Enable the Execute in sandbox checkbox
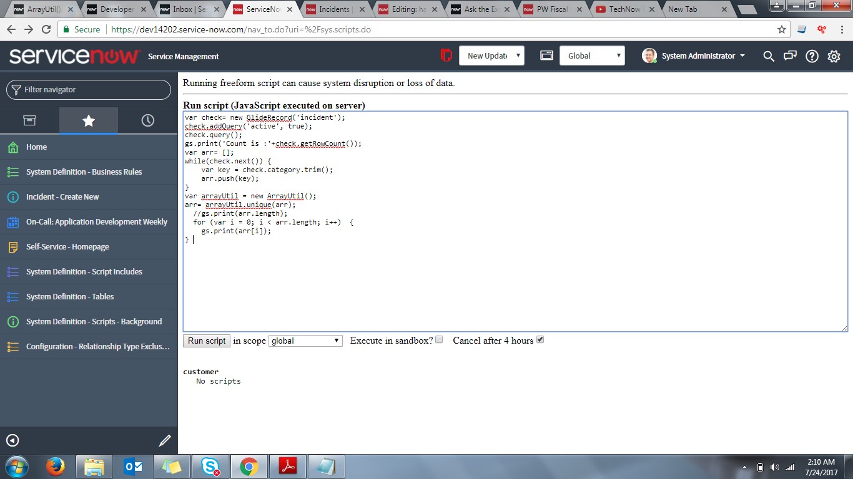 439,340
